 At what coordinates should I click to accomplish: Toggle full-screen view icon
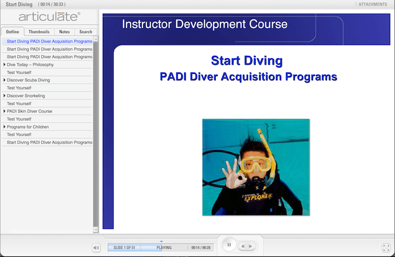(386, 248)
